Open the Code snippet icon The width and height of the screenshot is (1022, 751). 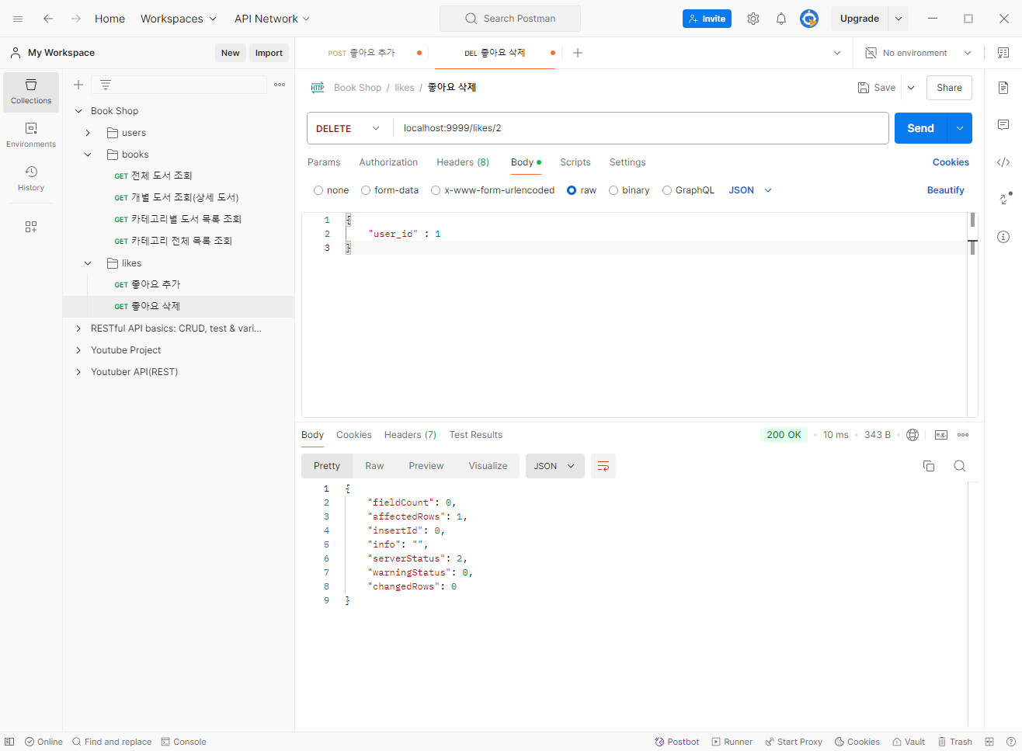click(1003, 162)
